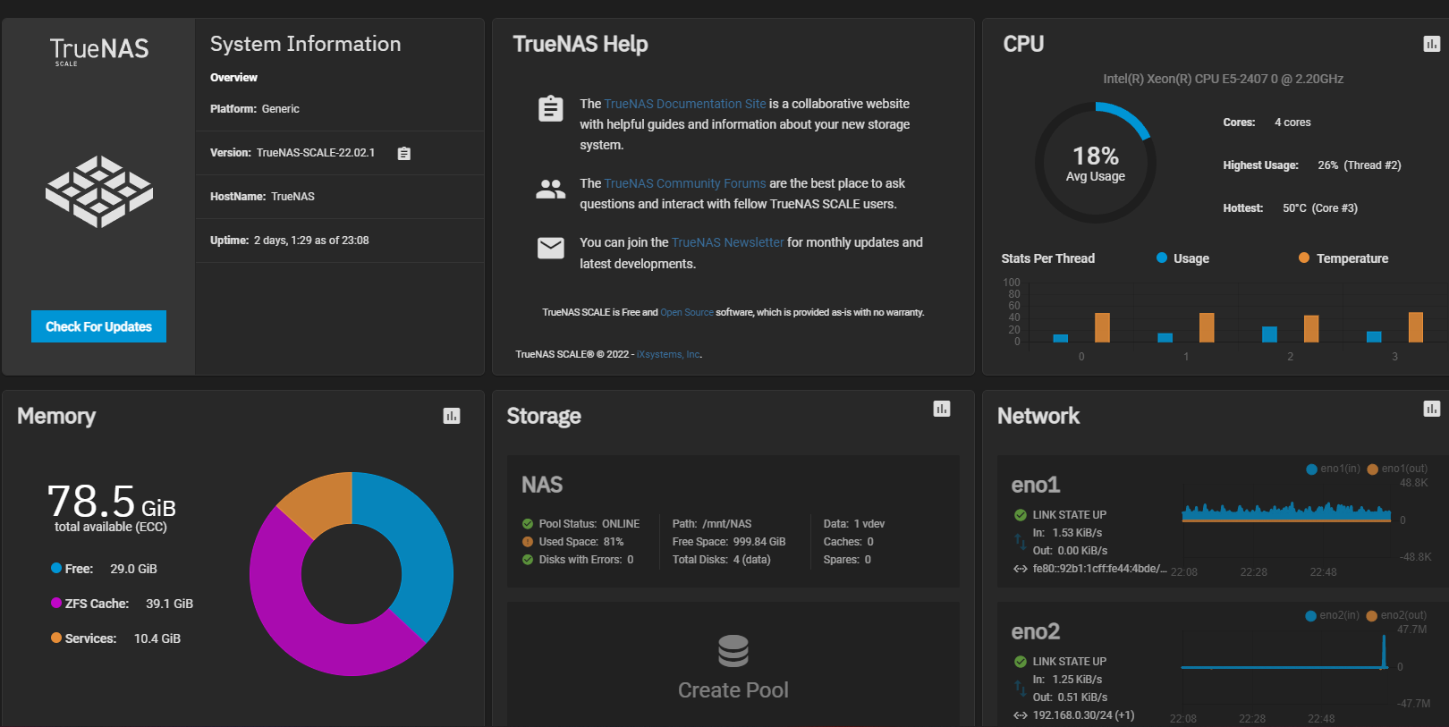Open the TrueNAS Documentation Site link
The height and width of the screenshot is (727, 1449).
tap(685, 104)
